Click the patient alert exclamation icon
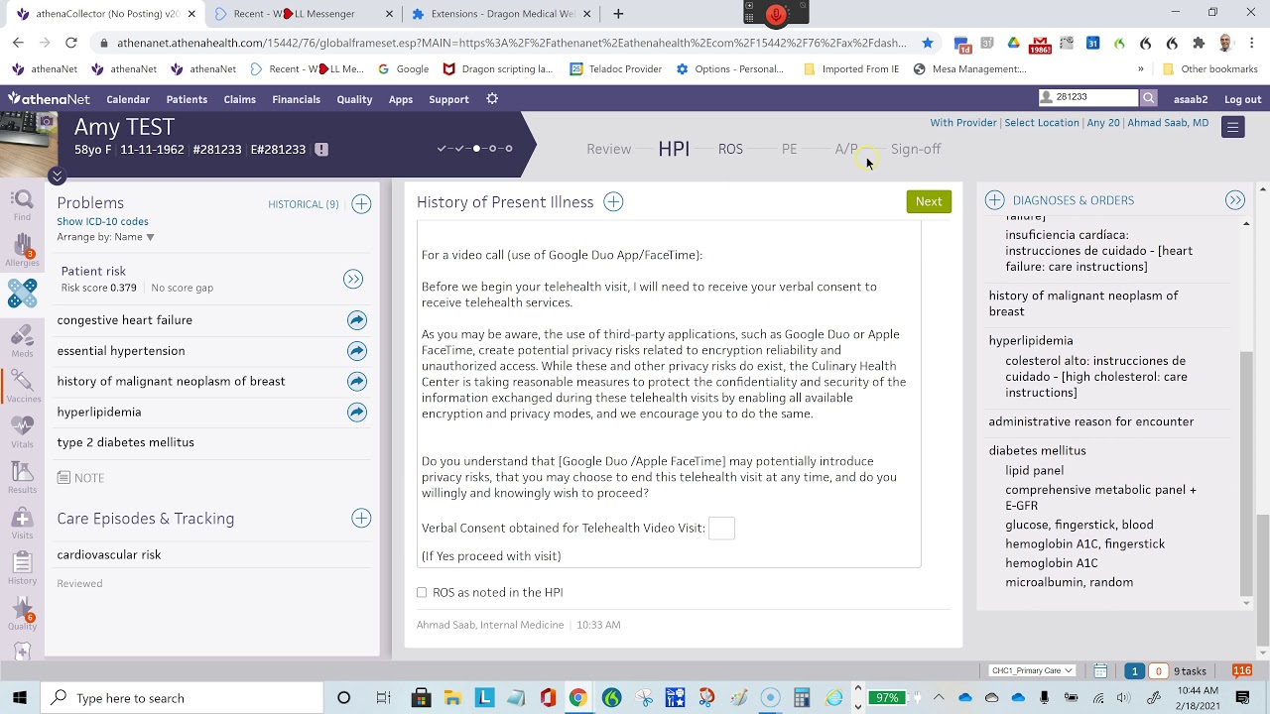The height and width of the screenshot is (714, 1270). coord(321,150)
